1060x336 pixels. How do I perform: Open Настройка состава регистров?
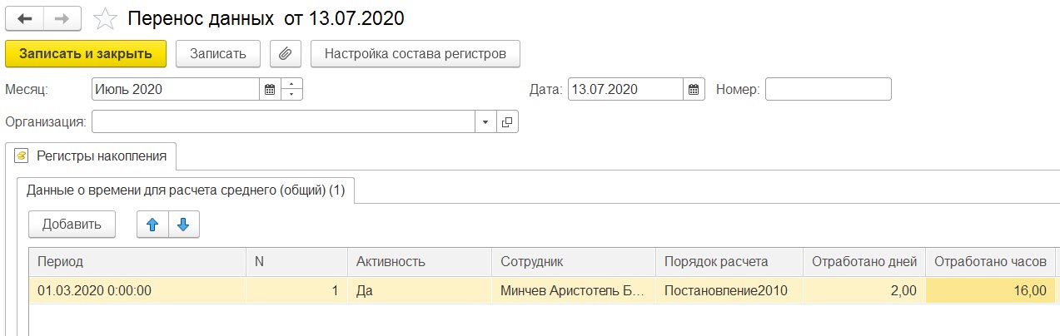(x=416, y=53)
